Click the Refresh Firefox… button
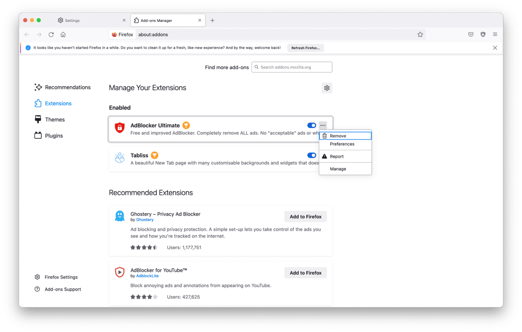The width and height of the screenshot is (522, 332). [x=306, y=48]
